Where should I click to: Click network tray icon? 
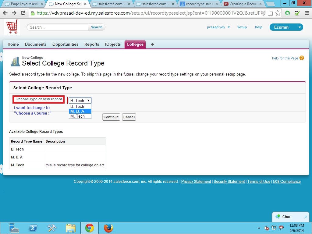click(274, 228)
